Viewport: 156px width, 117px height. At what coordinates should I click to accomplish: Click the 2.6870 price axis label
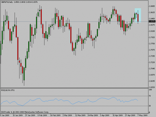[152, 75]
